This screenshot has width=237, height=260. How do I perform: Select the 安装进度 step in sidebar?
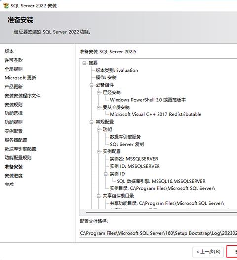pos(14,176)
